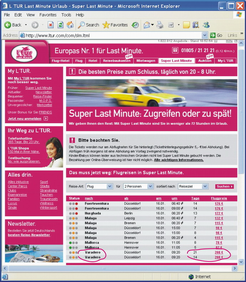246x282 pixels.
Task: Click the Print icon
Action: 160,25
